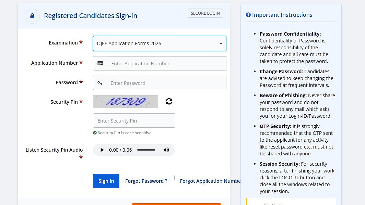Seek the audio progress slider

[x=146, y=150]
